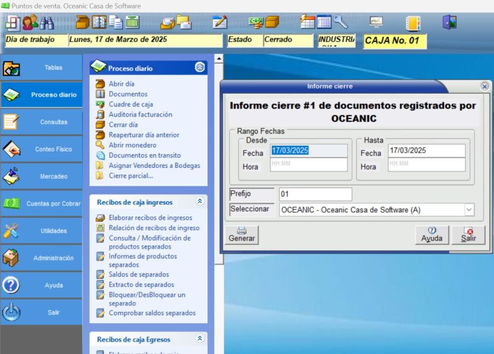494x354 pixels.
Task: Click the Ayuda button in dialog
Action: (x=432, y=234)
